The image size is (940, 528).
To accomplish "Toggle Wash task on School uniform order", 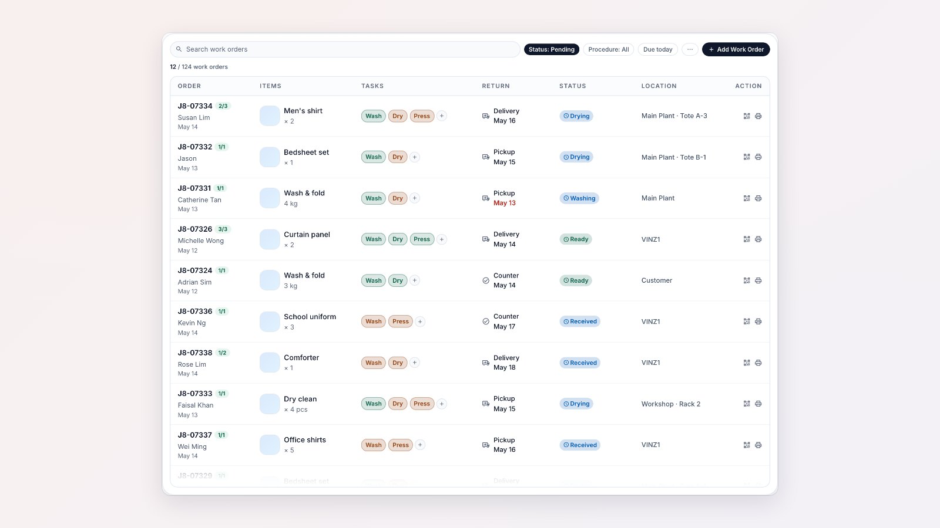I will click(x=374, y=321).
